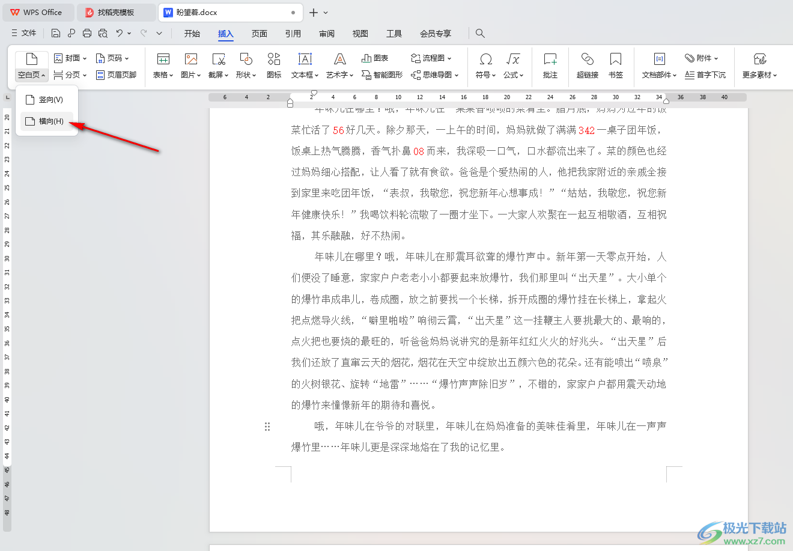Open the File (文件) menu button
This screenshot has height=551, width=793.
24,34
